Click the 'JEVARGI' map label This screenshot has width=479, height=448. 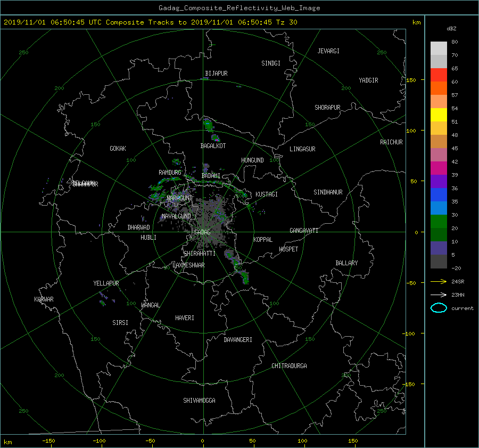pos(328,51)
